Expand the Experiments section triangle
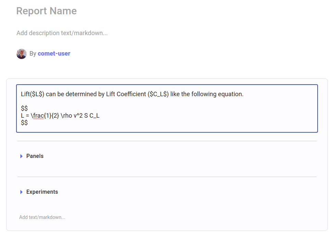333x235 pixels. (21, 192)
